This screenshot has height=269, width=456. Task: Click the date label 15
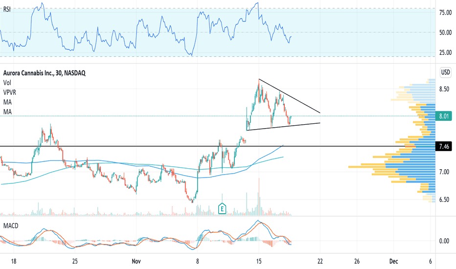point(259,261)
